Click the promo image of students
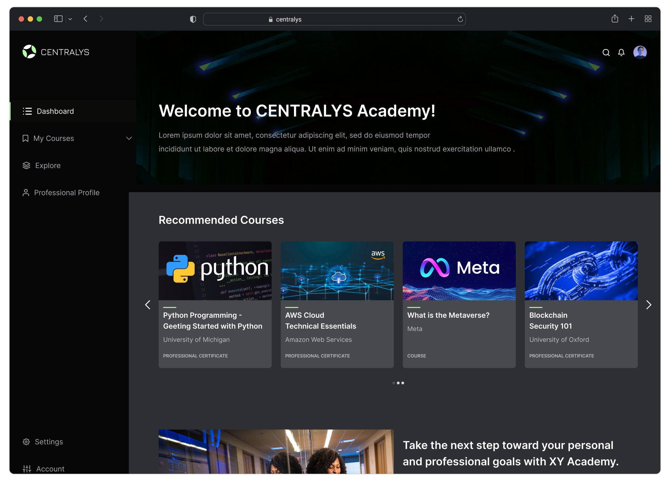The height and width of the screenshot is (481, 670). coord(276,451)
